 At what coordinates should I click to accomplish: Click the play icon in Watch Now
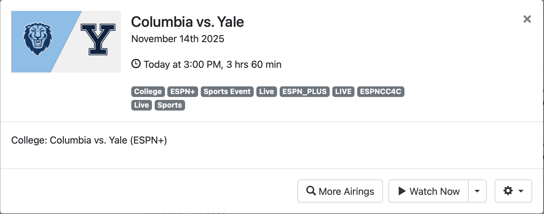coord(402,191)
